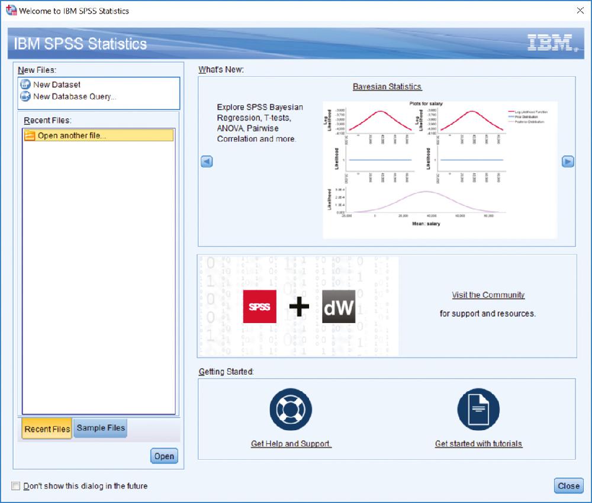
Task: Advance to next What's New slide
Action: tap(568, 162)
